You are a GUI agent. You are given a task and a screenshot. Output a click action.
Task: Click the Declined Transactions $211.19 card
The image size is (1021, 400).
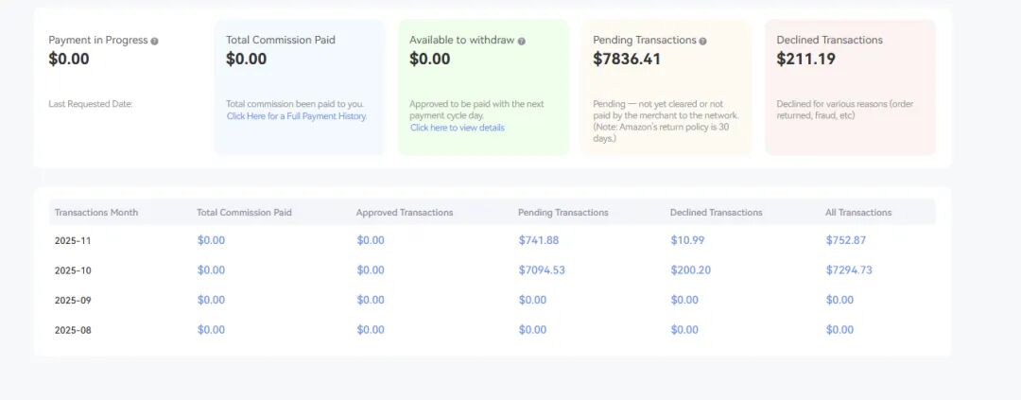pyautogui.click(x=850, y=87)
